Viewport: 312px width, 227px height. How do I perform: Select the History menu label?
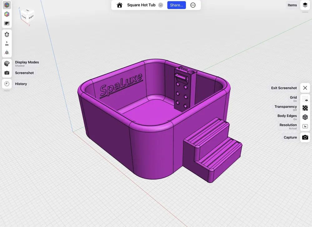coord(21,84)
